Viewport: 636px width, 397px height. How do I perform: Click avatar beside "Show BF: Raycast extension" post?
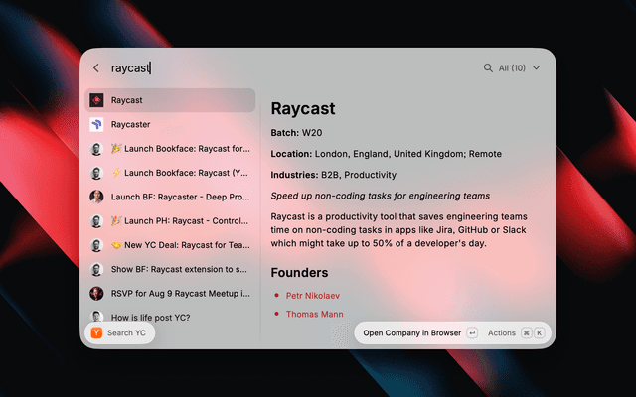tap(96, 269)
